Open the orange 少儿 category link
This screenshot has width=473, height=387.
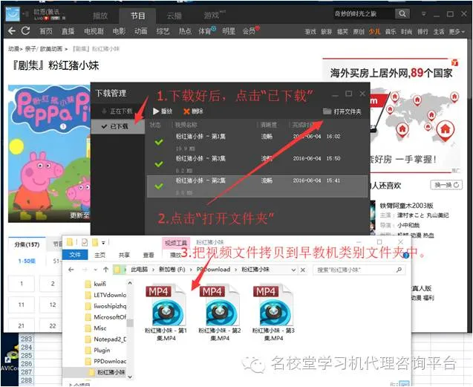coord(374,31)
